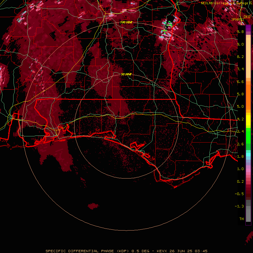The image size is (253, 253).
Task: Click the 50 NMI range ring label
Action: pyautogui.click(x=126, y=74)
